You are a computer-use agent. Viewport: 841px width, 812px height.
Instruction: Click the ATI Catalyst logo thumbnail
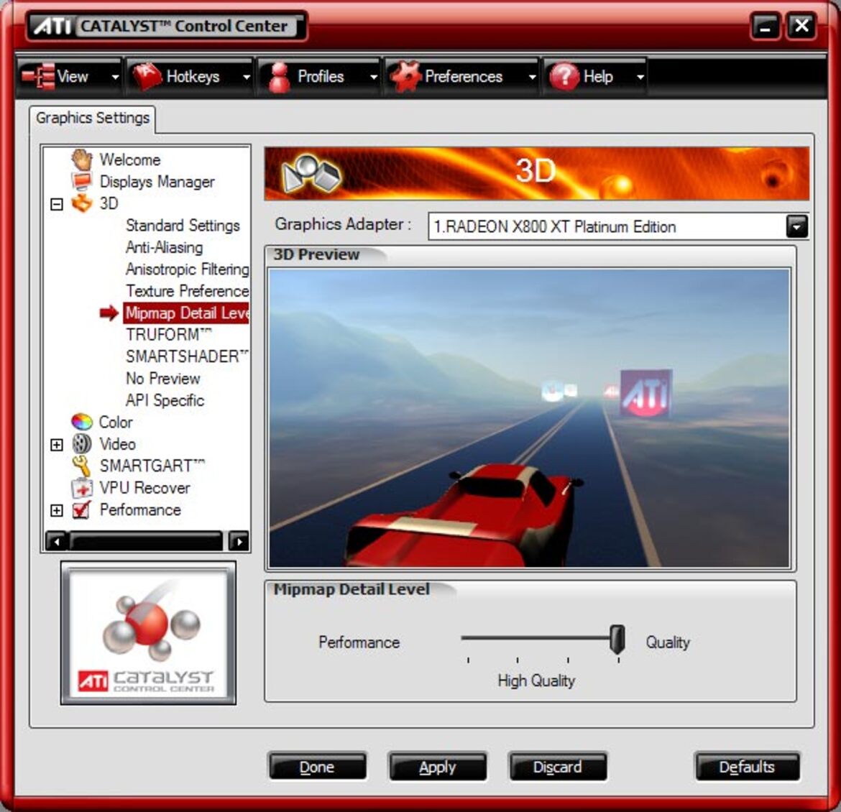pos(148,633)
